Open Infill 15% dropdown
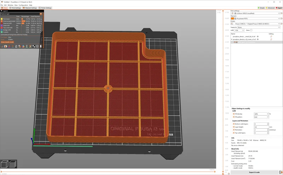283x175 pixels. (x=239, y=30)
